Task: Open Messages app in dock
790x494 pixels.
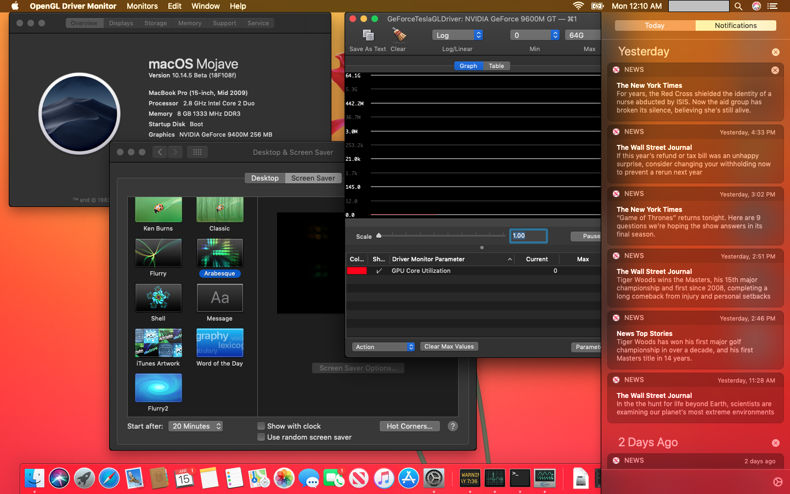Action: coord(309,478)
